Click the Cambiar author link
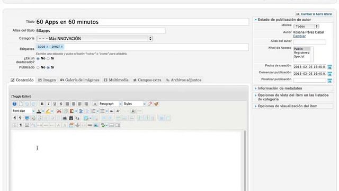339x191 pixels. tap(299, 36)
